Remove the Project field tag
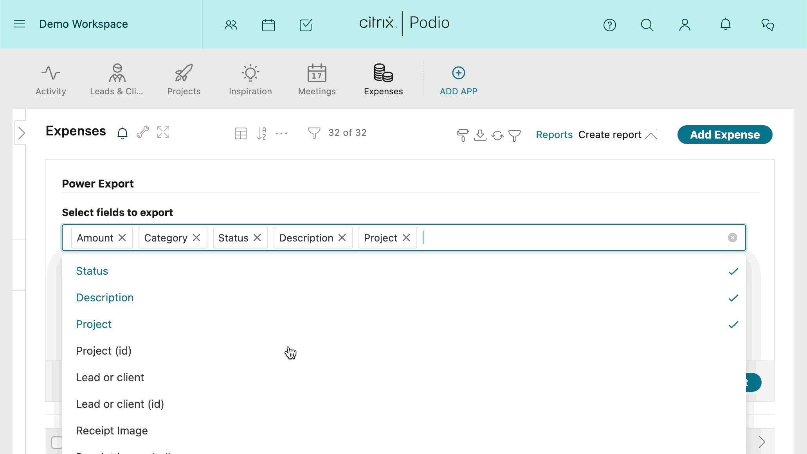The height and width of the screenshot is (454, 807). 406,238
